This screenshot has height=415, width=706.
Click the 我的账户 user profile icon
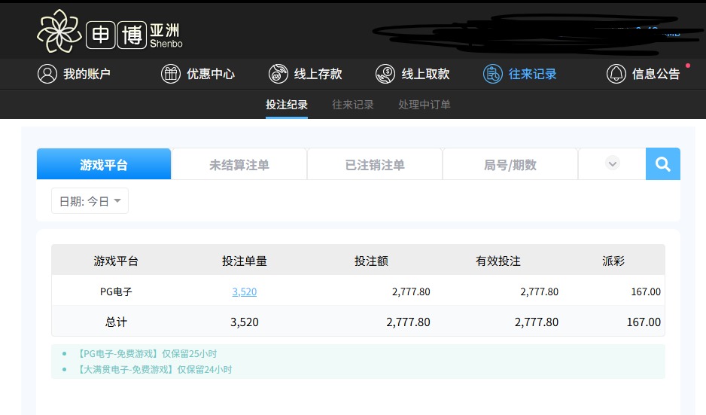pyautogui.click(x=47, y=74)
